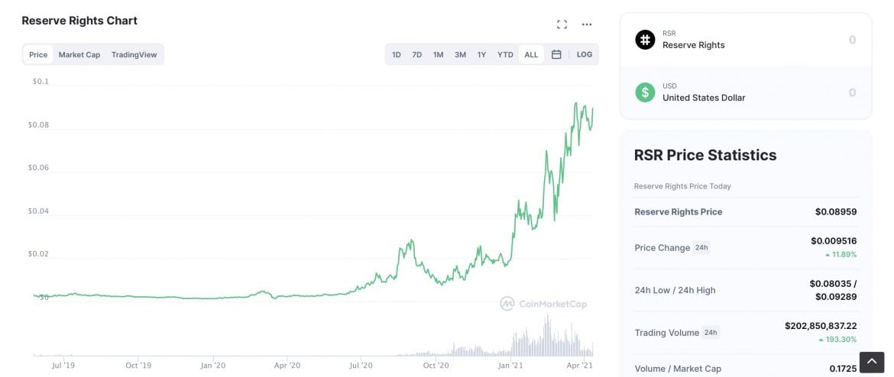Switch to the Market Cap tab

point(79,54)
